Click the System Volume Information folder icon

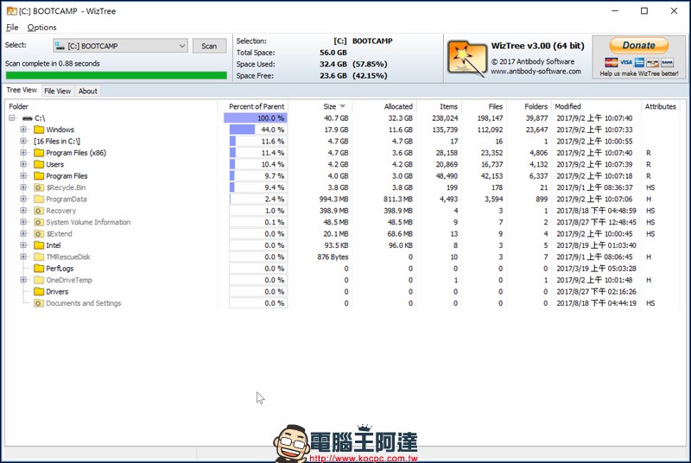coord(39,222)
